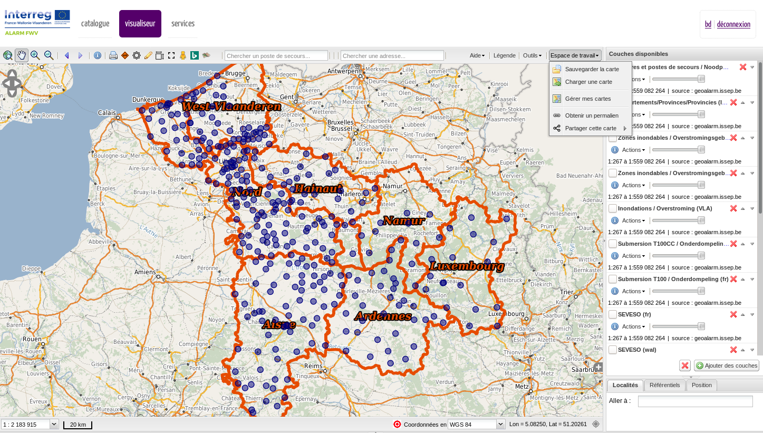Open Actions menu for Submersion T100CC
The height and width of the screenshot is (433, 763).
point(633,256)
